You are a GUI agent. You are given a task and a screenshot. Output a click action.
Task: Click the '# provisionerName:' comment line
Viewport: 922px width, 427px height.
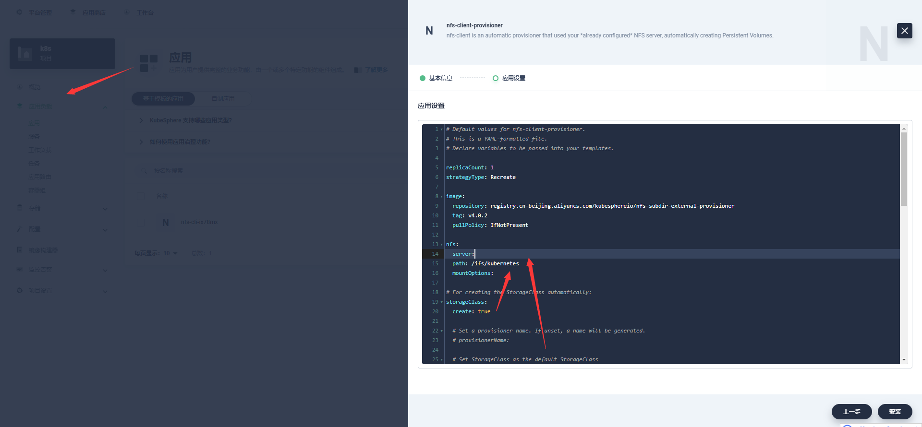(x=481, y=340)
